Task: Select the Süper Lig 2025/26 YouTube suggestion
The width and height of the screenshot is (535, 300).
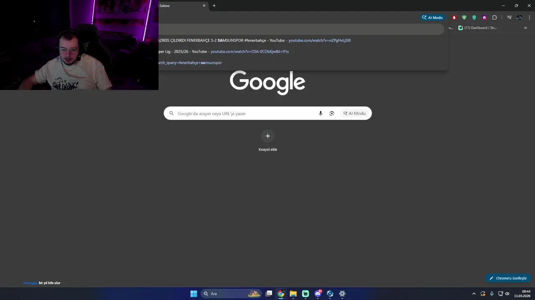Action: tap(301, 51)
